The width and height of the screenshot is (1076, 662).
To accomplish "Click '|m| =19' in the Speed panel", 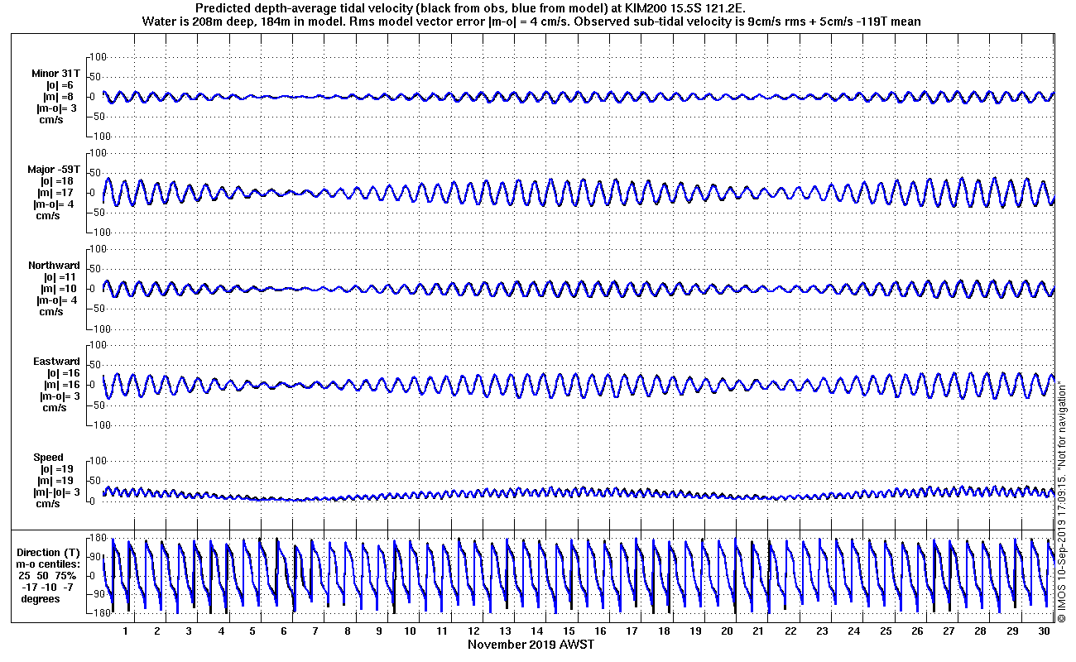I will click(57, 481).
